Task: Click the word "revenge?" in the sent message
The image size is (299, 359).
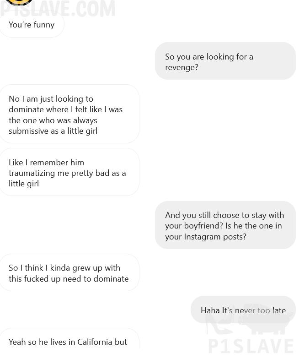Action: [x=182, y=68]
